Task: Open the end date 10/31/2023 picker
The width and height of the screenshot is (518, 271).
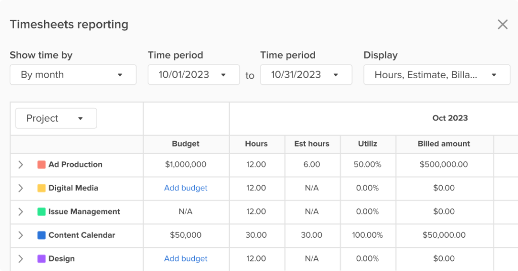Action: click(306, 75)
